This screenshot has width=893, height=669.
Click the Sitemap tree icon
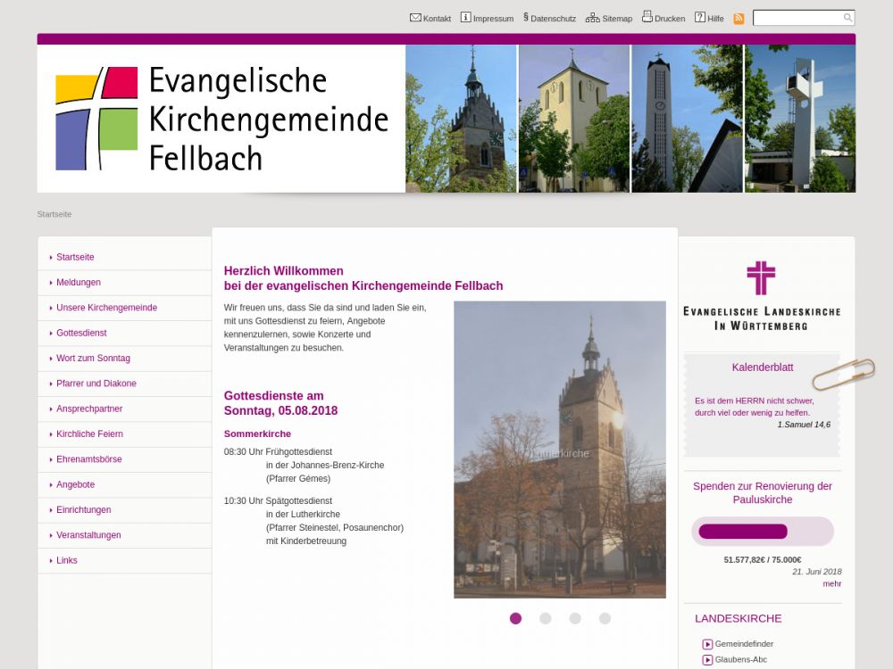(x=592, y=18)
